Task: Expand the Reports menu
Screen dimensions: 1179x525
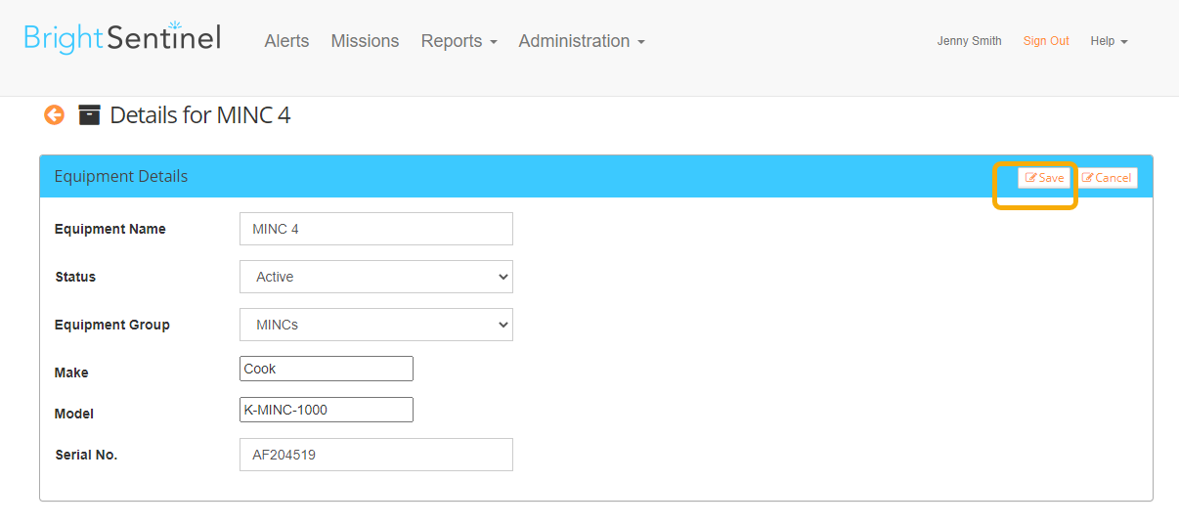Action: click(458, 41)
